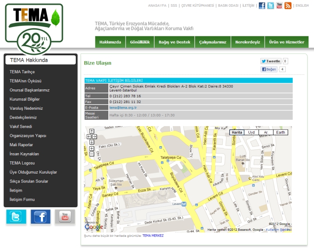Image resolution: width=314 pixels, height=248 pixels.
Task: Open Organizasyon Yapısı in the sidebar
Action: tap(28, 136)
